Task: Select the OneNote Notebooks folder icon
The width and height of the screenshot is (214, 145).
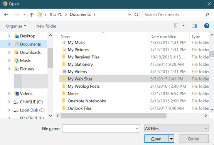Action: tap(64, 101)
